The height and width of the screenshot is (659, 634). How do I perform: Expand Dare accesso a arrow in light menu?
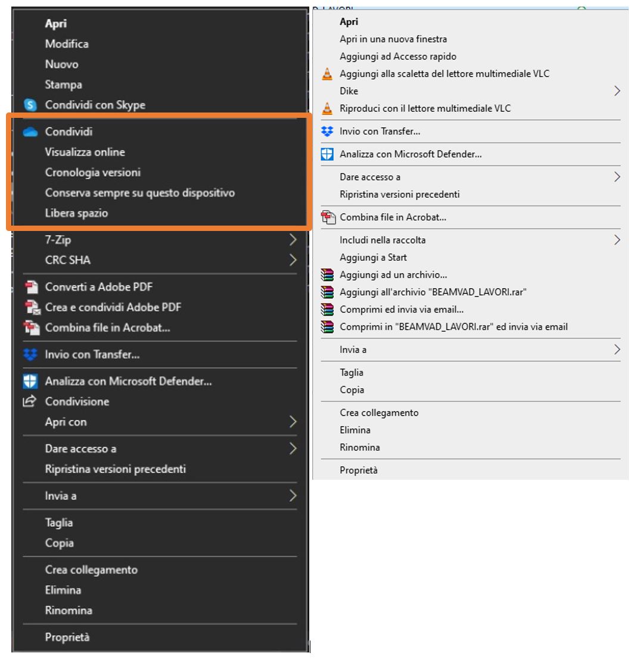[617, 177]
